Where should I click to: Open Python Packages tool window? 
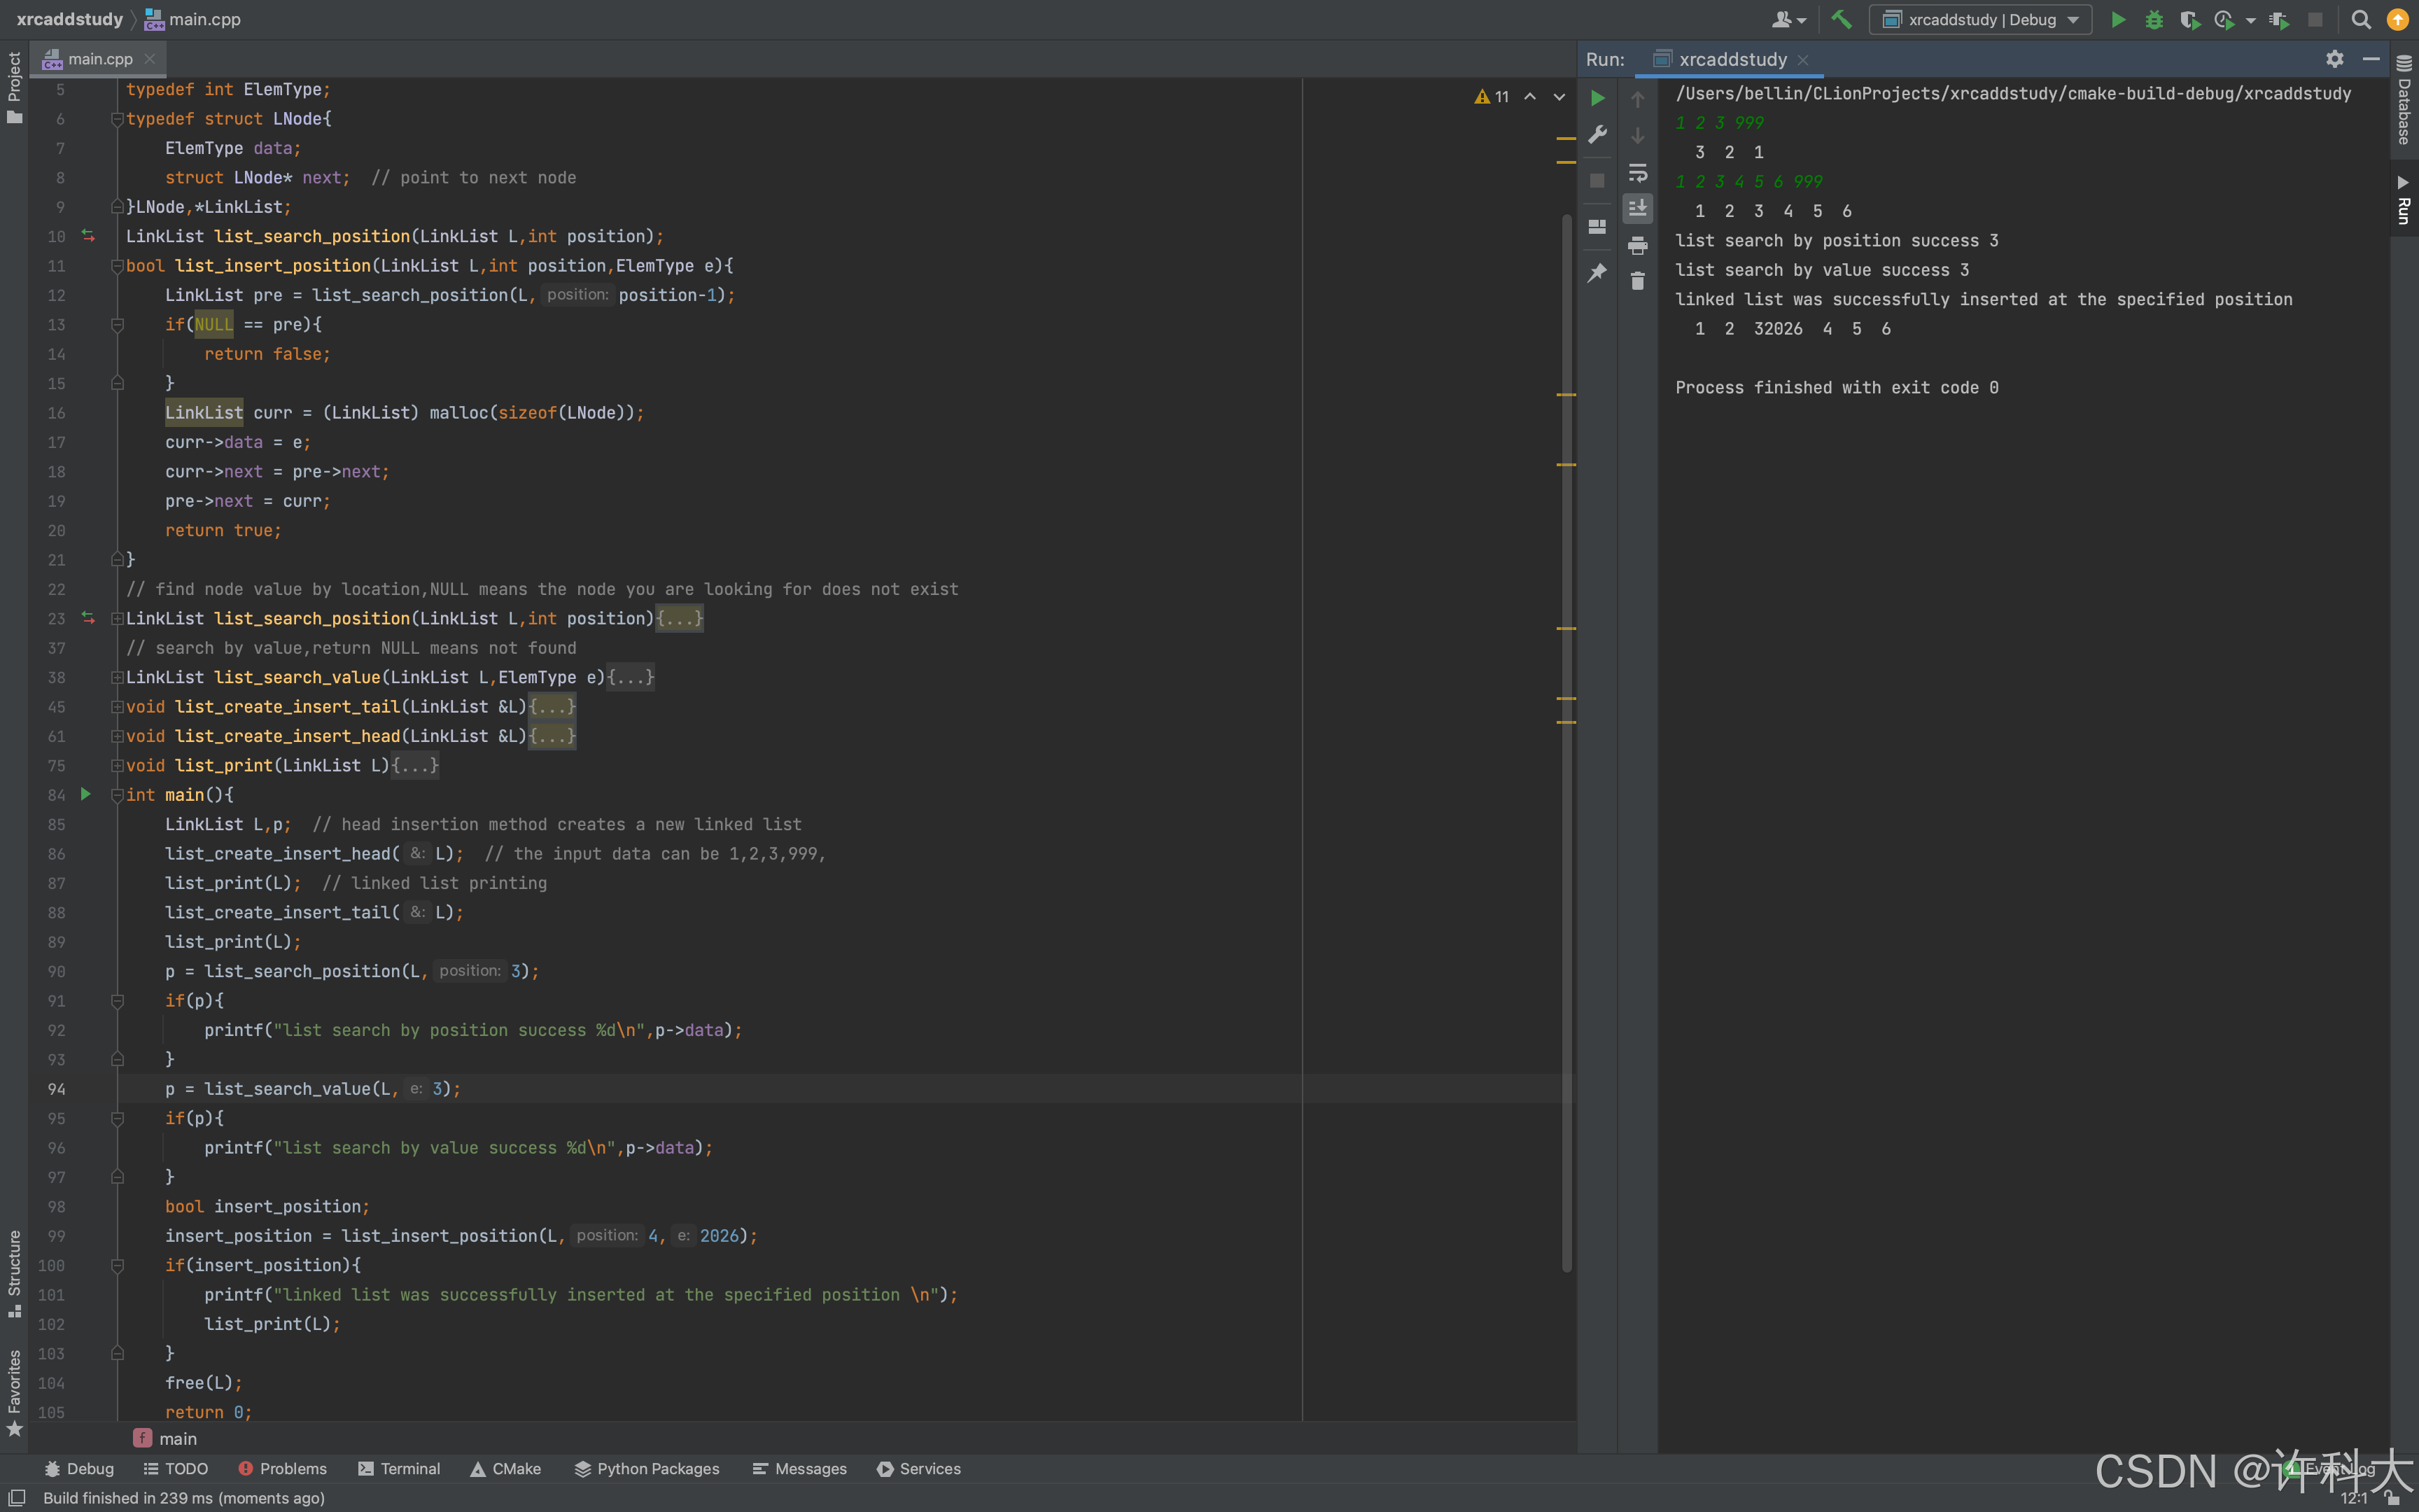click(647, 1468)
